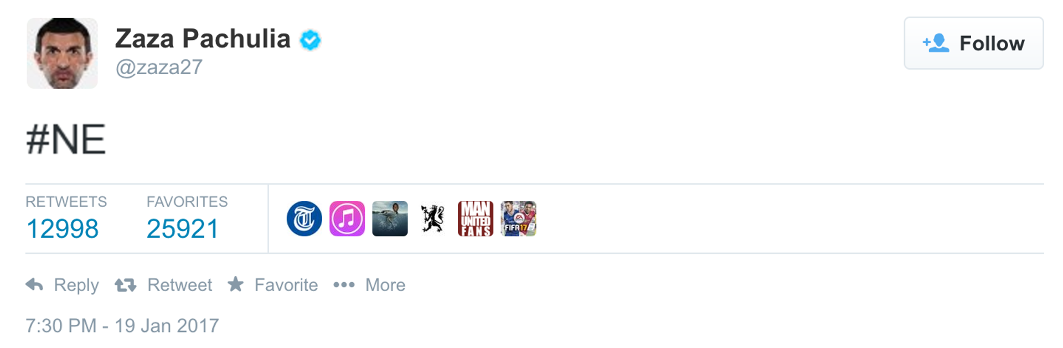1063x348 pixels.
Task: Click the Retweet arrows icon
Action: 125,285
